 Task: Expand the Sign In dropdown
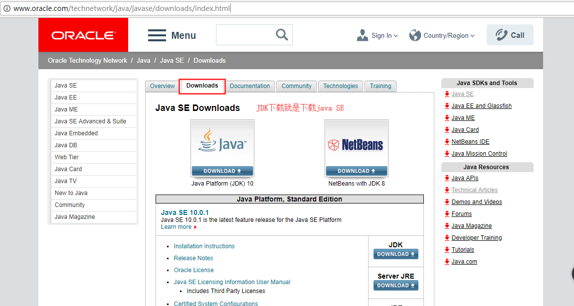396,36
